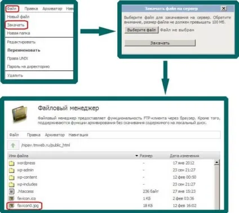Screen dimensions: 239x213
Task: Select the favicon.ico file name
Action: tap(26, 198)
